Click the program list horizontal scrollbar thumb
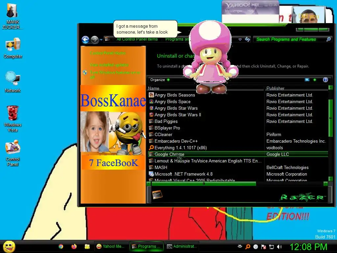 click(x=203, y=184)
